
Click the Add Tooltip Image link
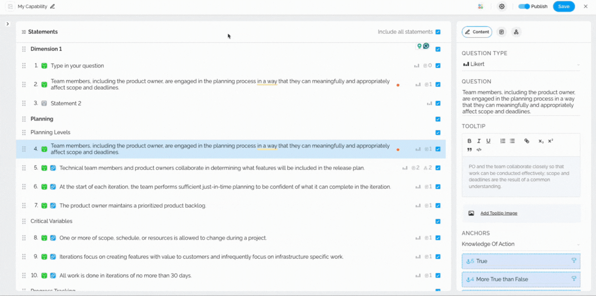click(x=499, y=213)
